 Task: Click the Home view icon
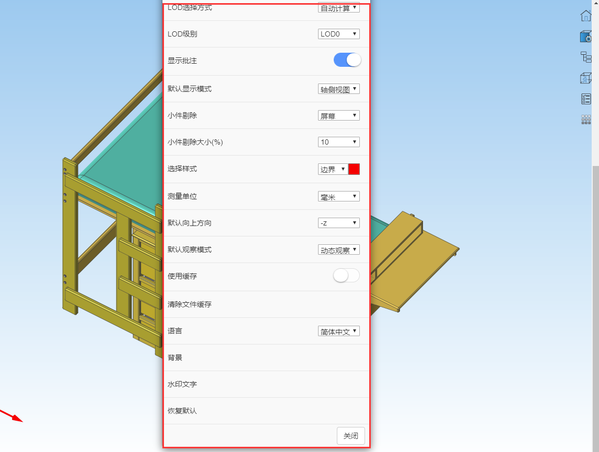pyautogui.click(x=586, y=16)
